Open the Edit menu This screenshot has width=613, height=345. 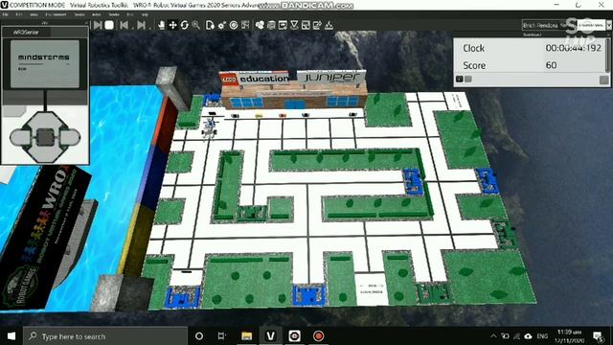click(19, 14)
